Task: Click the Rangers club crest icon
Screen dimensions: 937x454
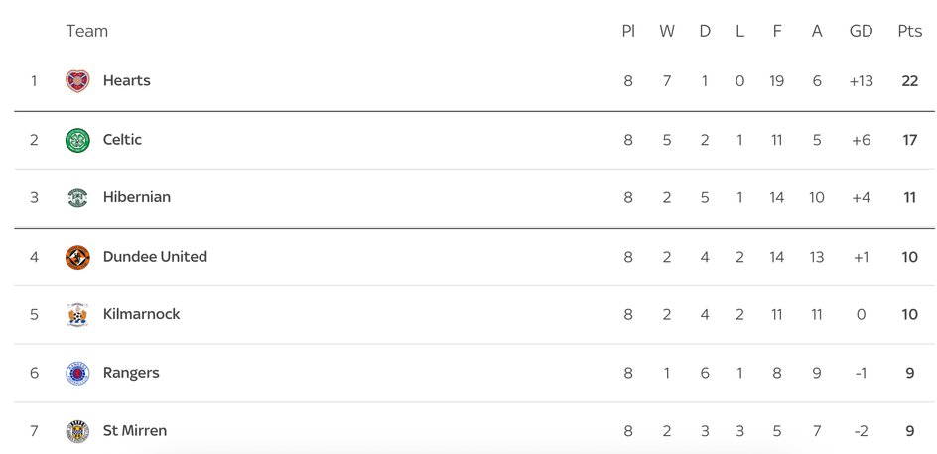Action: click(x=77, y=374)
